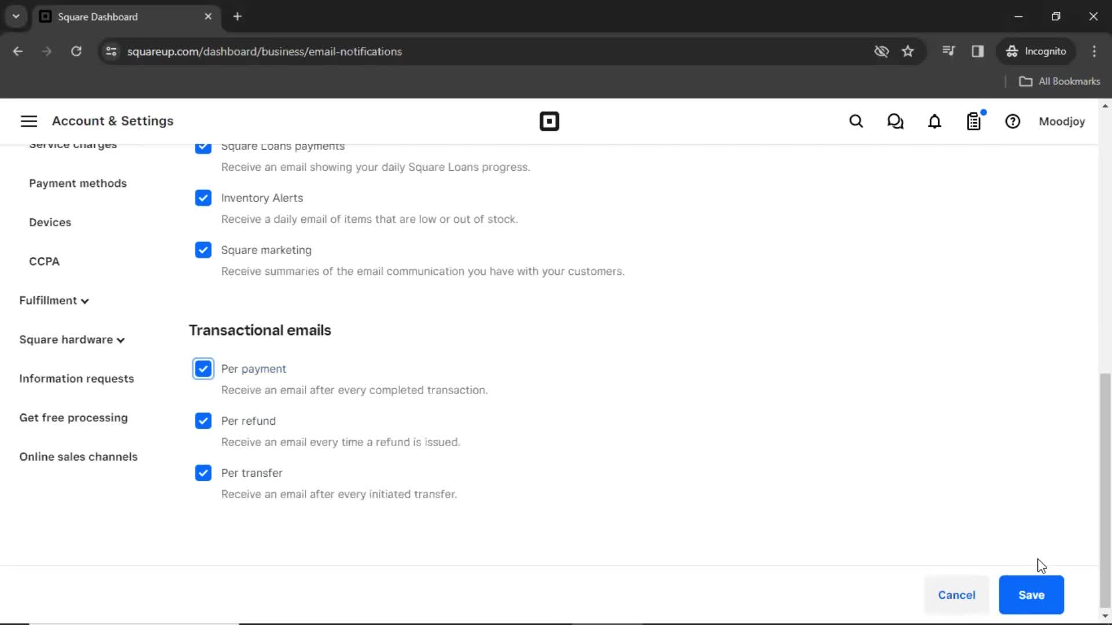Open the help question mark icon
This screenshot has height=625, width=1112.
[x=1012, y=122]
